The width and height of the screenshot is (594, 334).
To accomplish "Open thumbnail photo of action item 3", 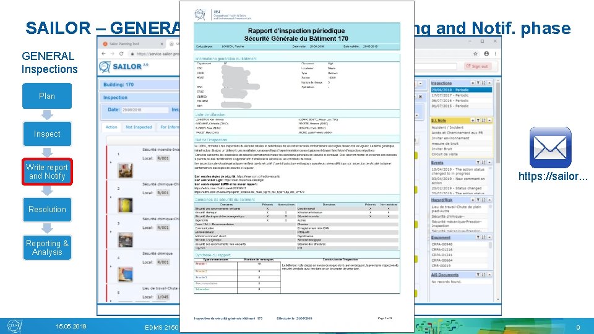I will point(125,240).
